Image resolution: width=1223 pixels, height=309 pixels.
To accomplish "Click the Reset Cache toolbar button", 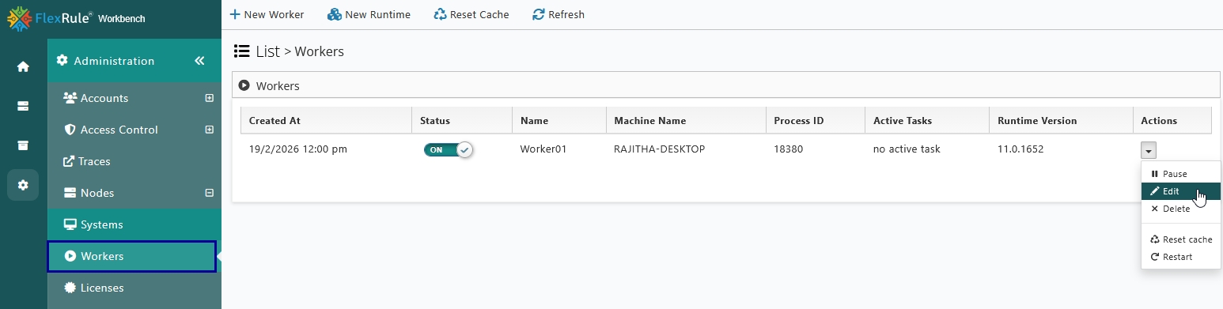I will click(471, 14).
